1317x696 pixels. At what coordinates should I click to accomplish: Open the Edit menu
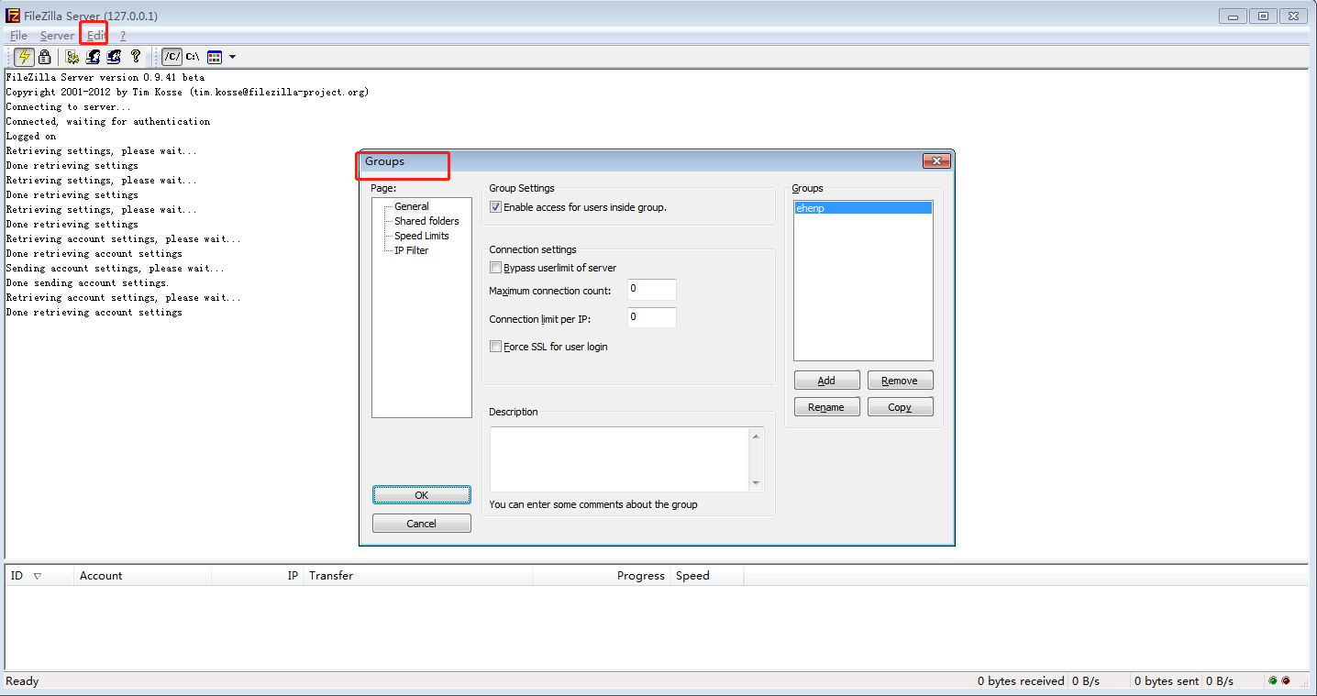click(94, 35)
